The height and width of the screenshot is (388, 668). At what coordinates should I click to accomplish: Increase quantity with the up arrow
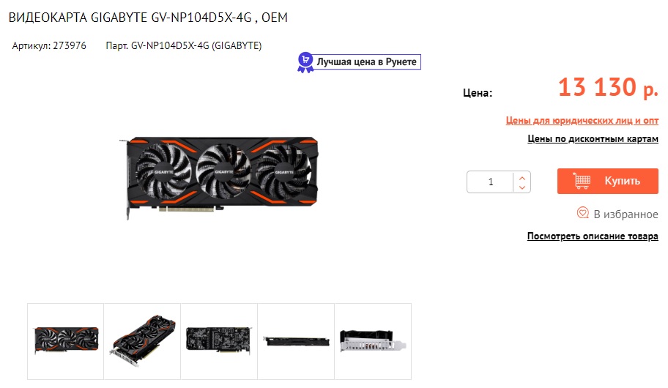pyautogui.click(x=522, y=178)
